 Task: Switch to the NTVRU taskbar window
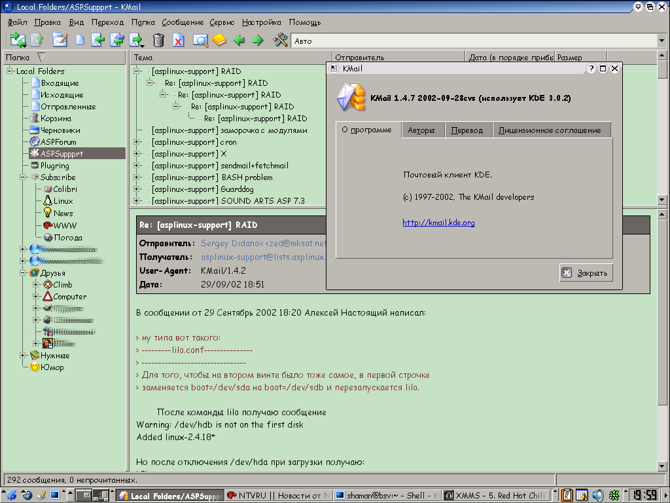coord(279,495)
